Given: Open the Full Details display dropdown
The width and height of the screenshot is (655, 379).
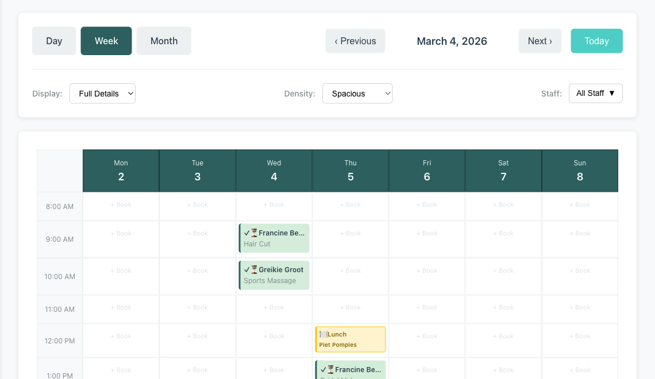Looking at the screenshot, I should pyautogui.click(x=102, y=93).
